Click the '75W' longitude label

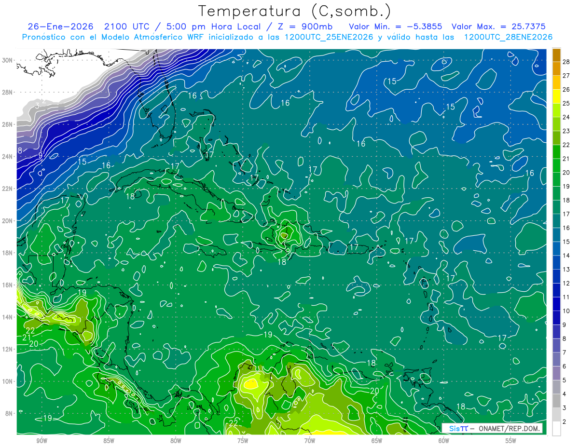click(243, 441)
